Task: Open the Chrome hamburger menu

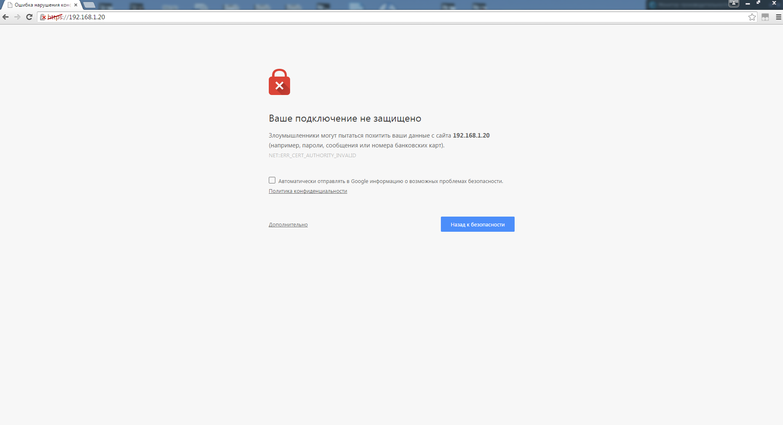Action: click(778, 17)
